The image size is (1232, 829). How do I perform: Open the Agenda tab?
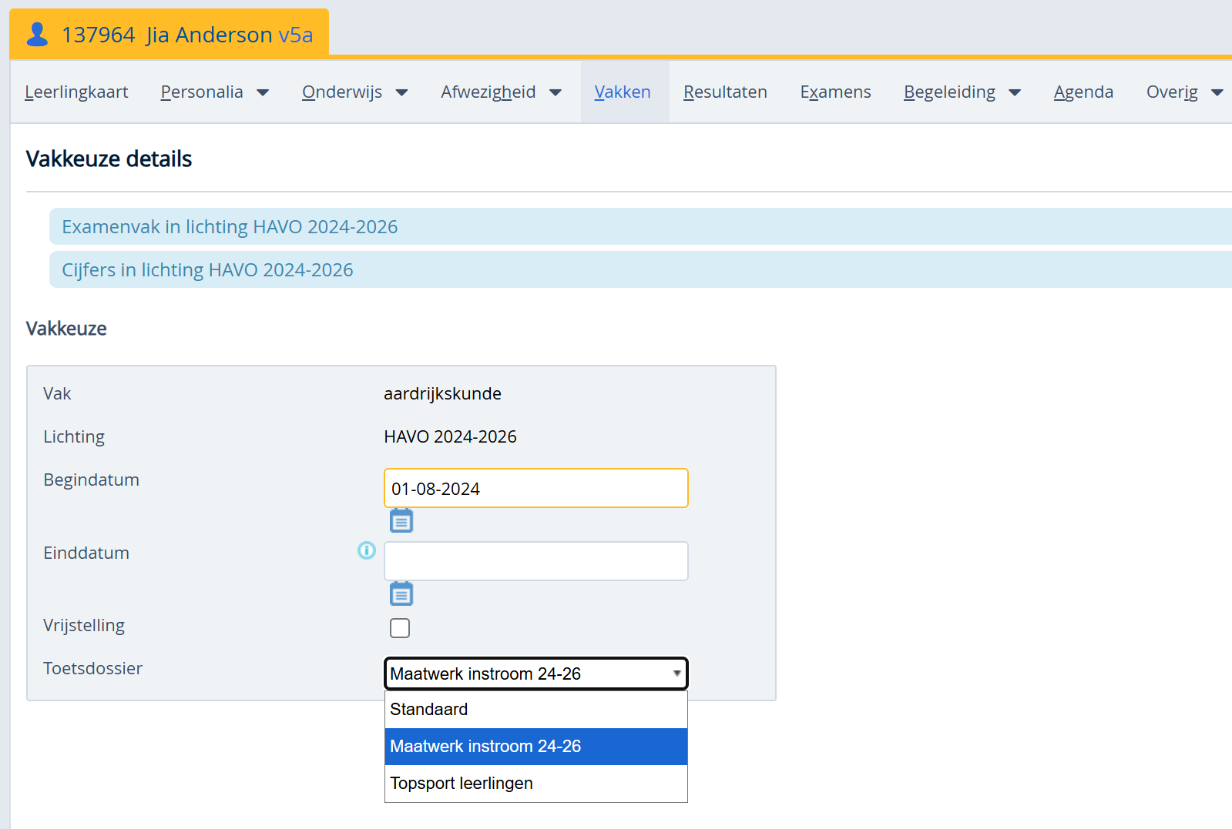1083,92
